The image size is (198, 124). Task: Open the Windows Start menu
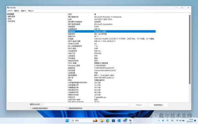pos(67,121)
